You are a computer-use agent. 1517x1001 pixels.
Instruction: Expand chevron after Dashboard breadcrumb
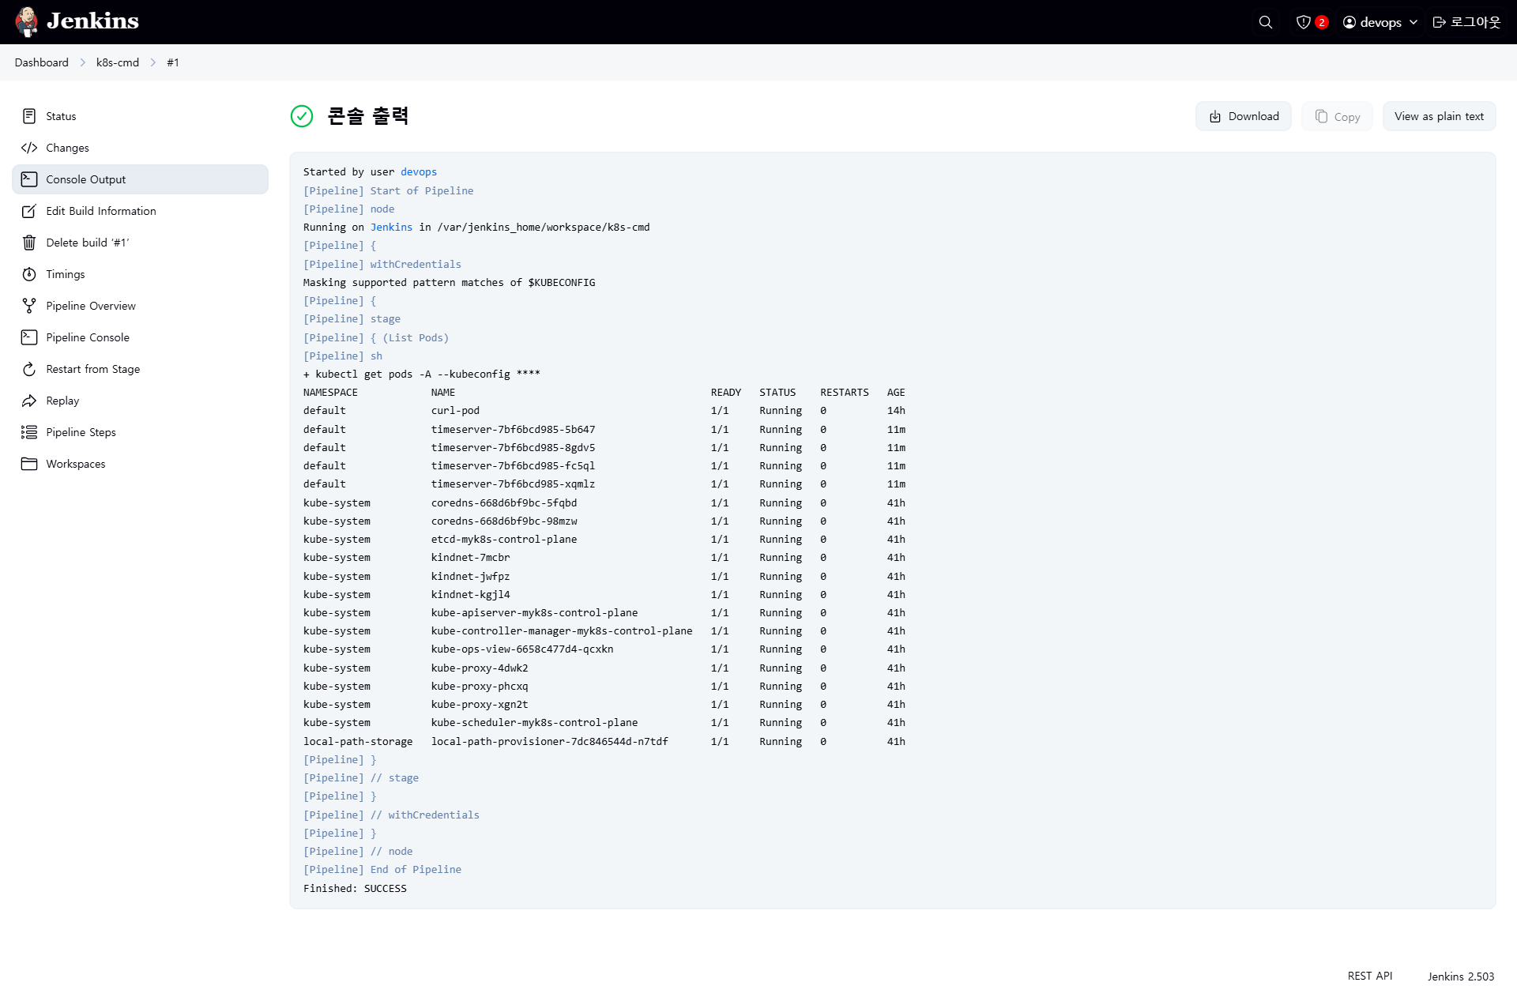point(82,62)
